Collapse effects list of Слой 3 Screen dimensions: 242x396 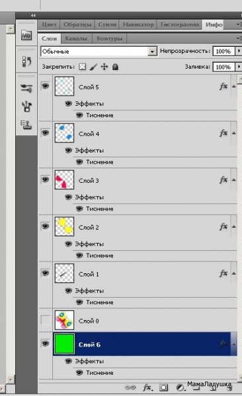(x=234, y=180)
